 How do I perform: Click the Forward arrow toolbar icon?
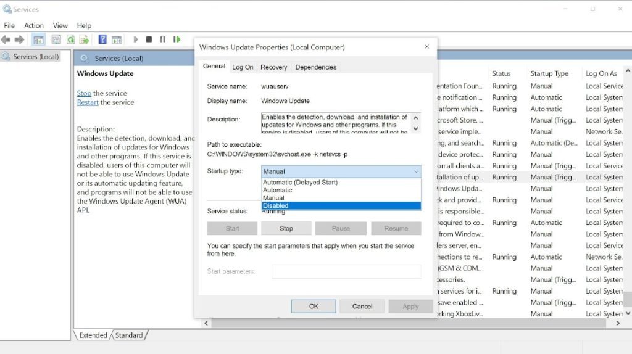coord(19,39)
